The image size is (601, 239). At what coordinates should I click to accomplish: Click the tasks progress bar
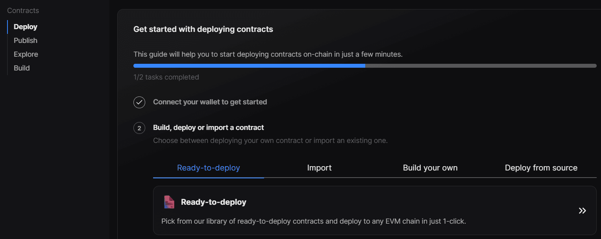[365, 66]
